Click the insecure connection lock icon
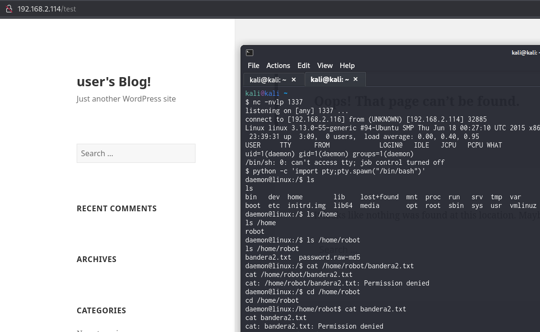Image resolution: width=540 pixels, height=332 pixels. 9,9
